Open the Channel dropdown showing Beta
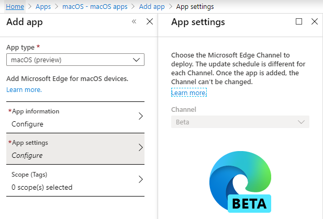 pyautogui.click(x=240, y=122)
